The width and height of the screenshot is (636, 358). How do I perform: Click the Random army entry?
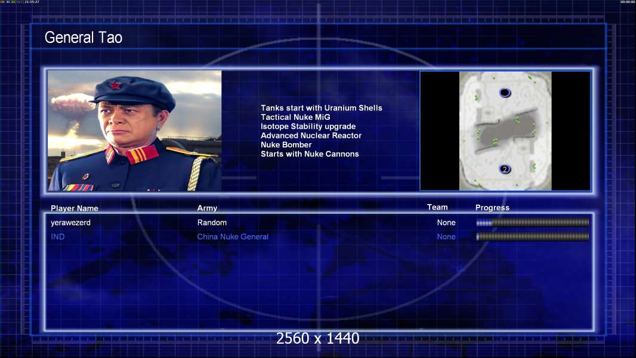pos(212,223)
